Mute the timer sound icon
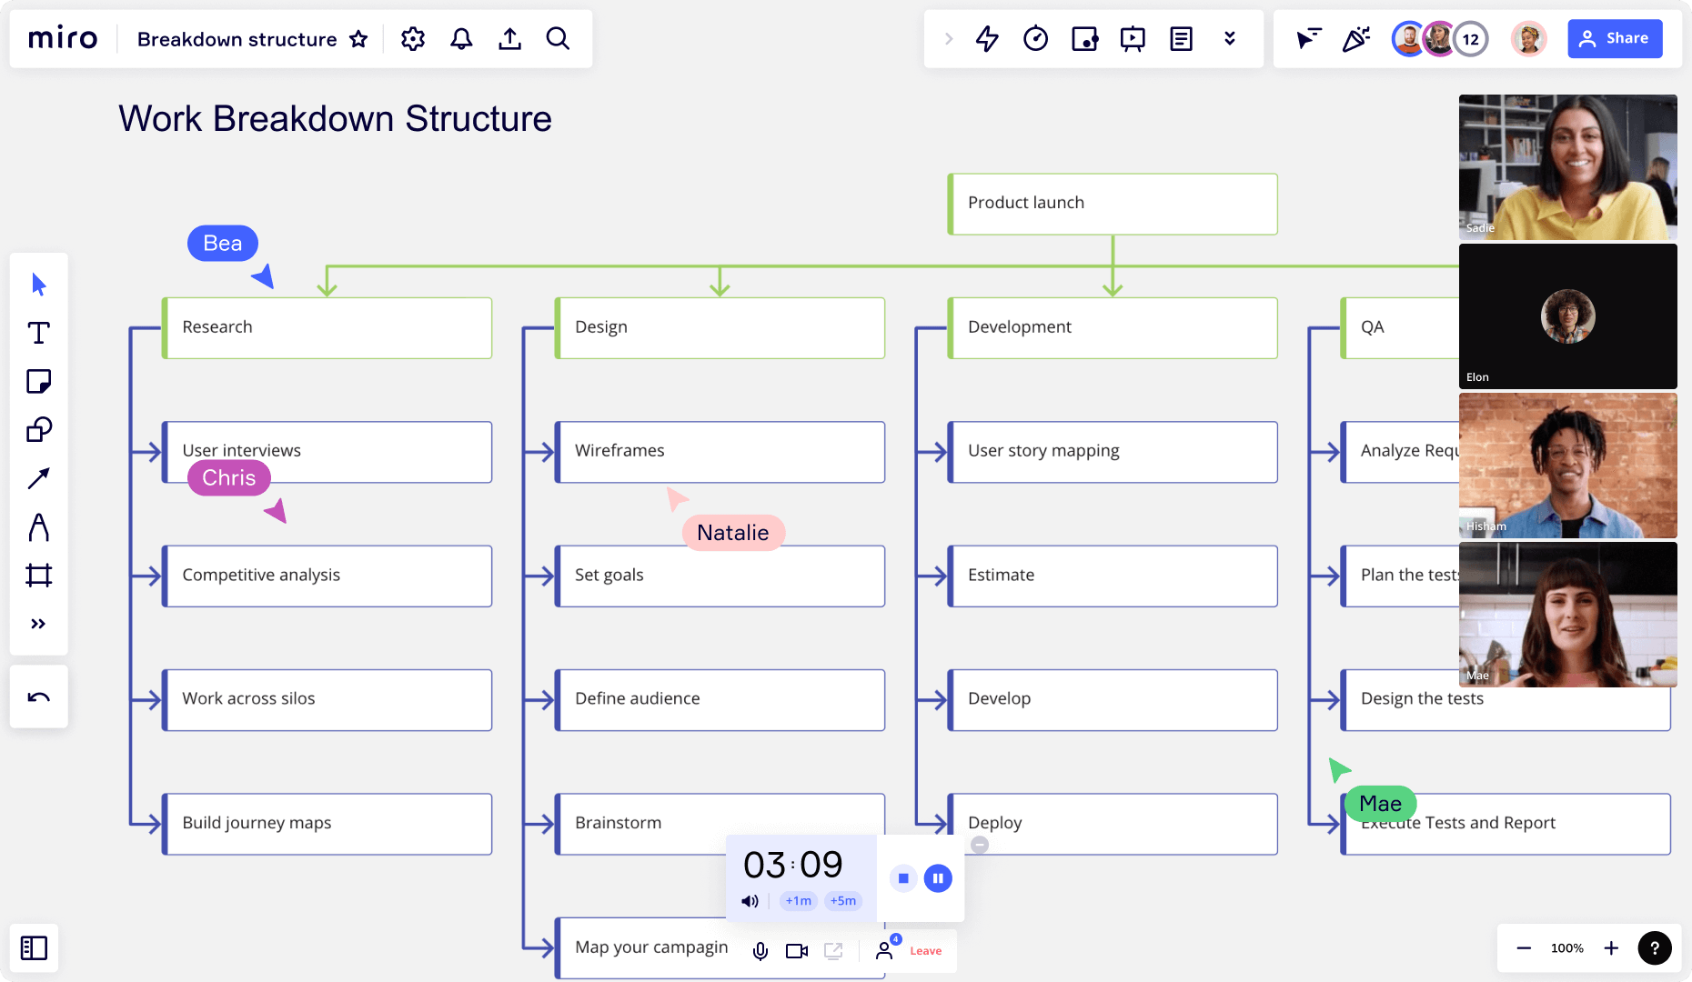Screen dimensions: 1692x982 coord(750,901)
